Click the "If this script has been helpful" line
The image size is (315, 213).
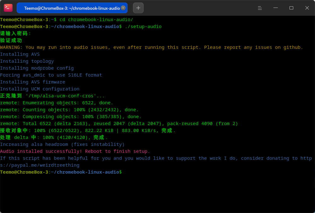point(156,162)
